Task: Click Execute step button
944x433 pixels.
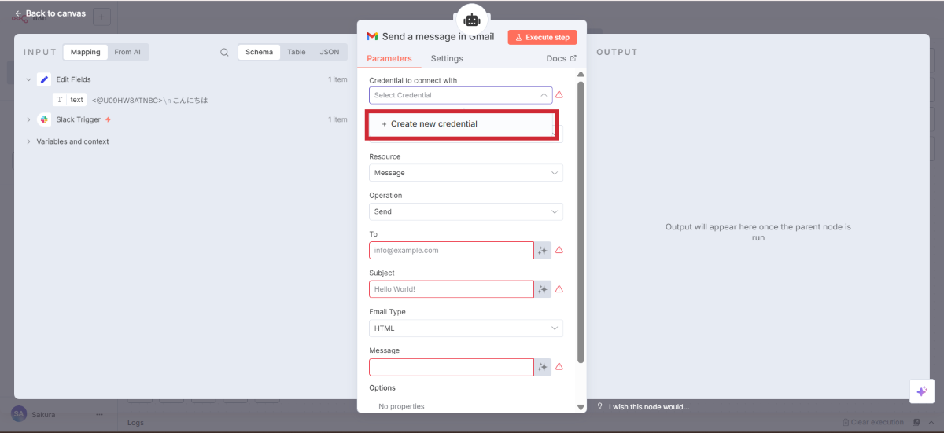Action: coord(542,37)
